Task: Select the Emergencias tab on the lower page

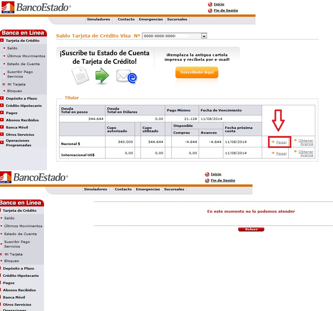Action: coord(148,189)
